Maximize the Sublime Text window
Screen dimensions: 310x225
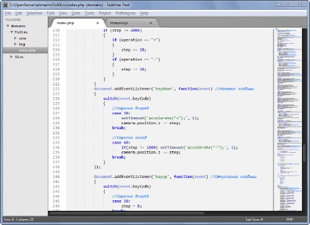pos(288,4)
